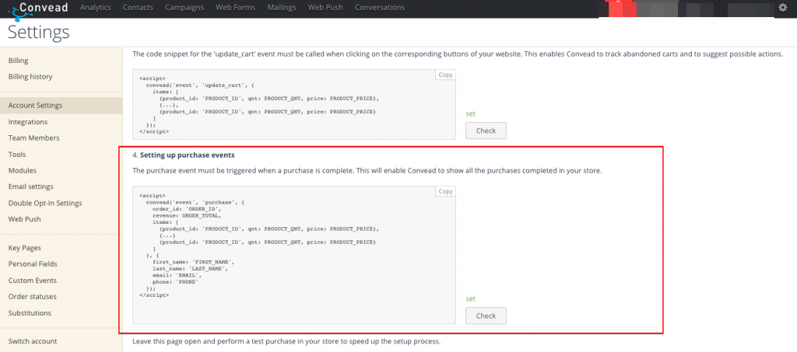Screen dimensions: 797x352
Task: Open Billing history
Action: pos(30,77)
